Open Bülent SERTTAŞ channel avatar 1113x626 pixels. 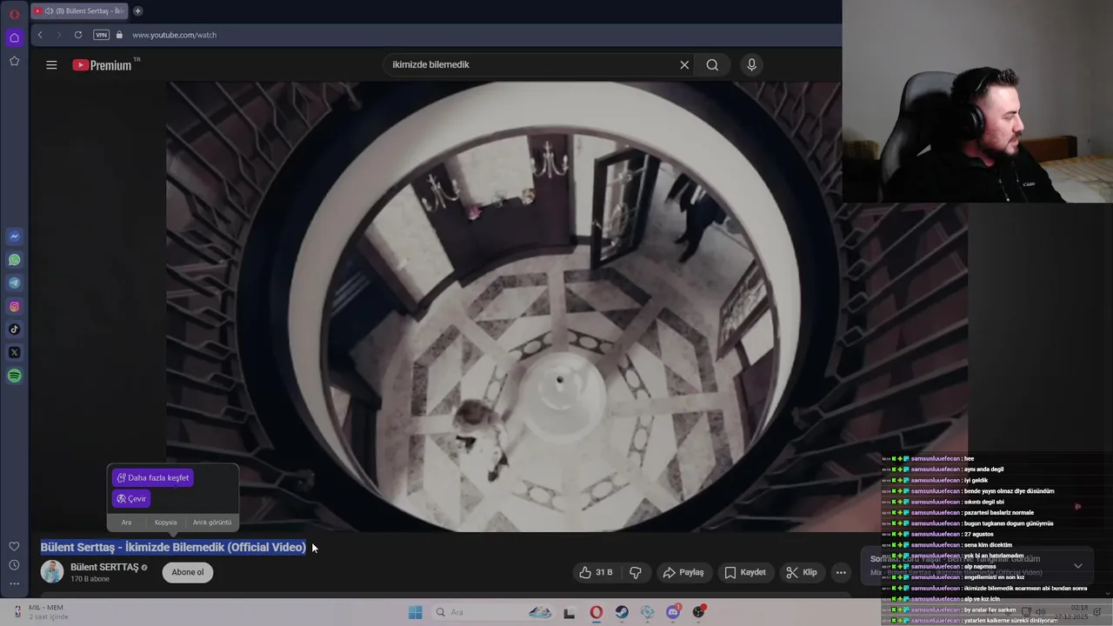click(52, 571)
